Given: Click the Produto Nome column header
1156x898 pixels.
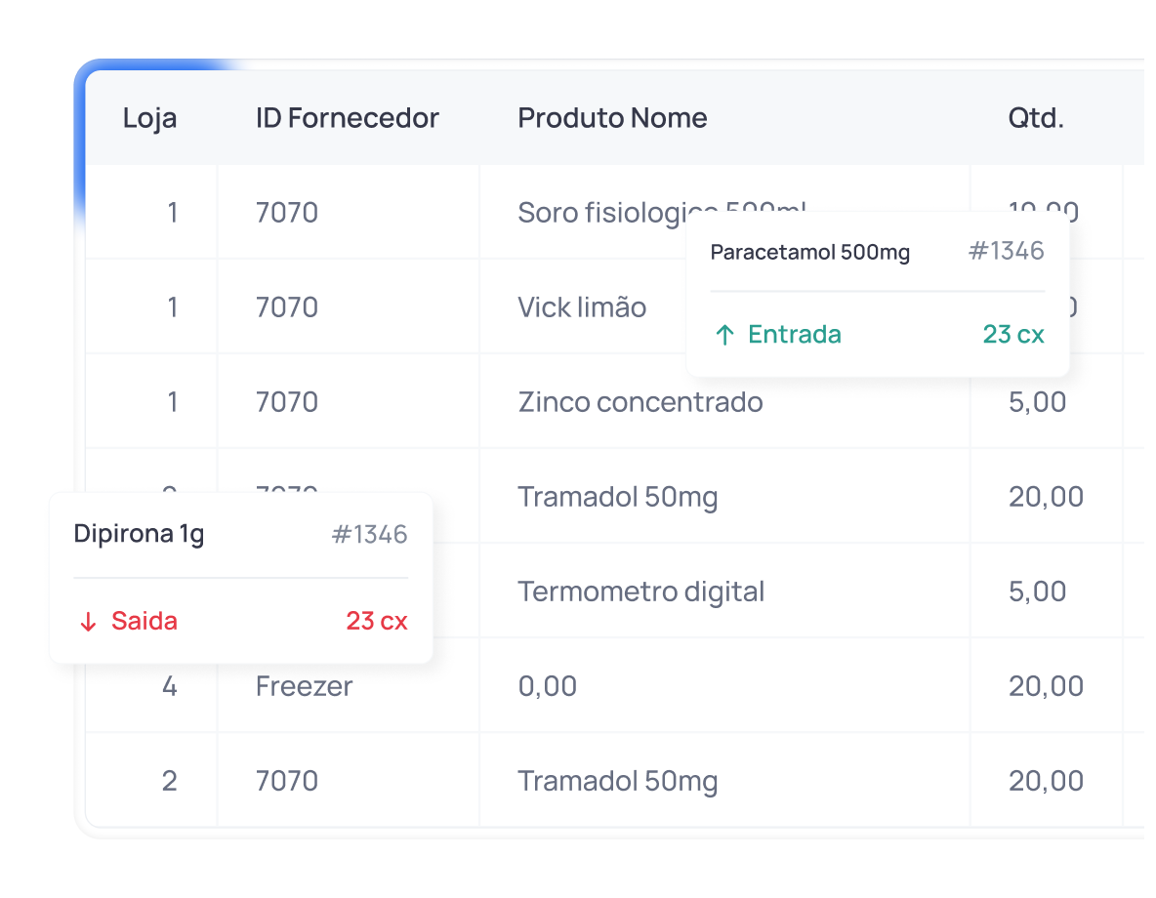Looking at the screenshot, I should pyautogui.click(x=612, y=118).
